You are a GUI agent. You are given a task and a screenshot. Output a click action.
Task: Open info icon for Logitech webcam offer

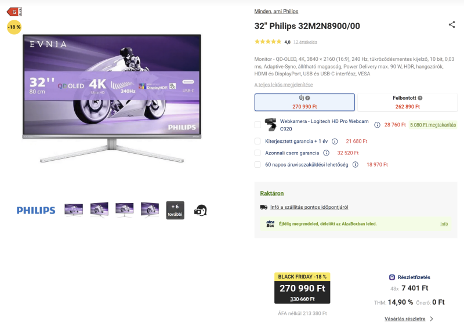tap(377, 125)
